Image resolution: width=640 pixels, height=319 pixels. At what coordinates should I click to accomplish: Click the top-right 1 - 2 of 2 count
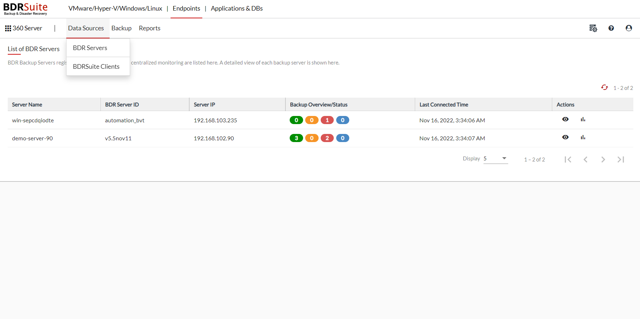(x=623, y=88)
